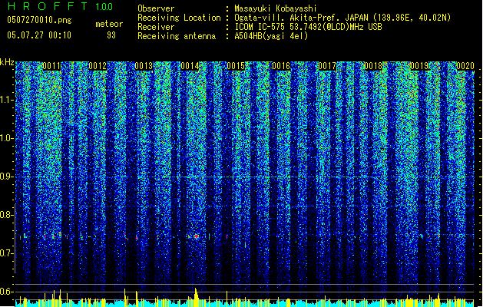483x307 pixels.
Task: Click the 0012 time marker
Action: [x=98, y=66]
